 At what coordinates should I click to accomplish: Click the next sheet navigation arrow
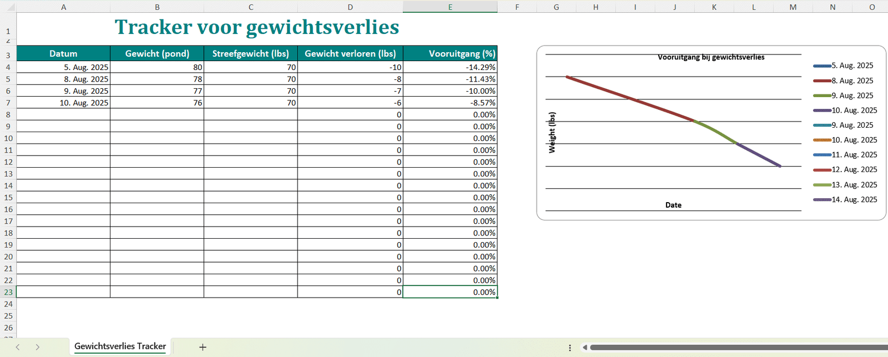click(37, 347)
